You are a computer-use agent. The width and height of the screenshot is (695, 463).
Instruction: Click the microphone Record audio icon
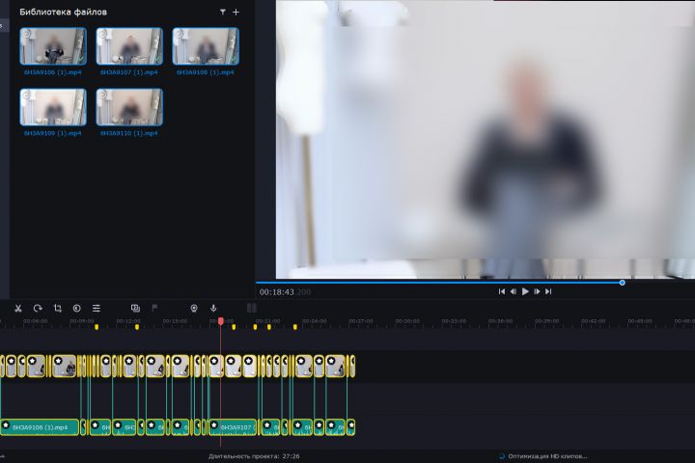coord(213,309)
